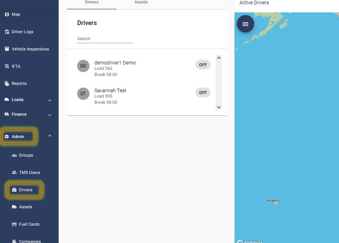This screenshot has width=339, height=243.
Task: Expand the Finance menu chevron
Action: pyautogui.click(x=50, y=115)
